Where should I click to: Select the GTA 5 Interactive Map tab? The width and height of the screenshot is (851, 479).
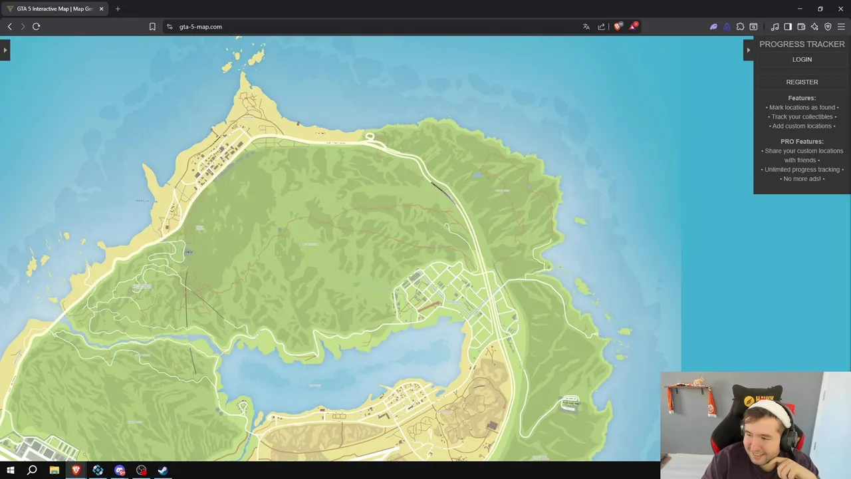coord(55,9)
